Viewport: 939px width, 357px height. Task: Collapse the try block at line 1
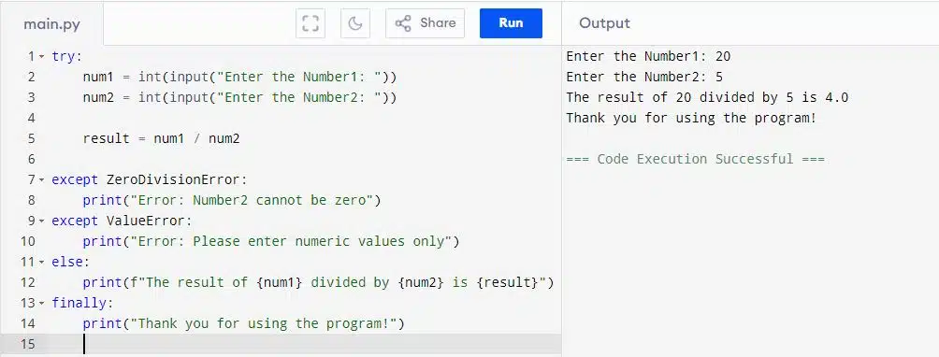[42, 57]
